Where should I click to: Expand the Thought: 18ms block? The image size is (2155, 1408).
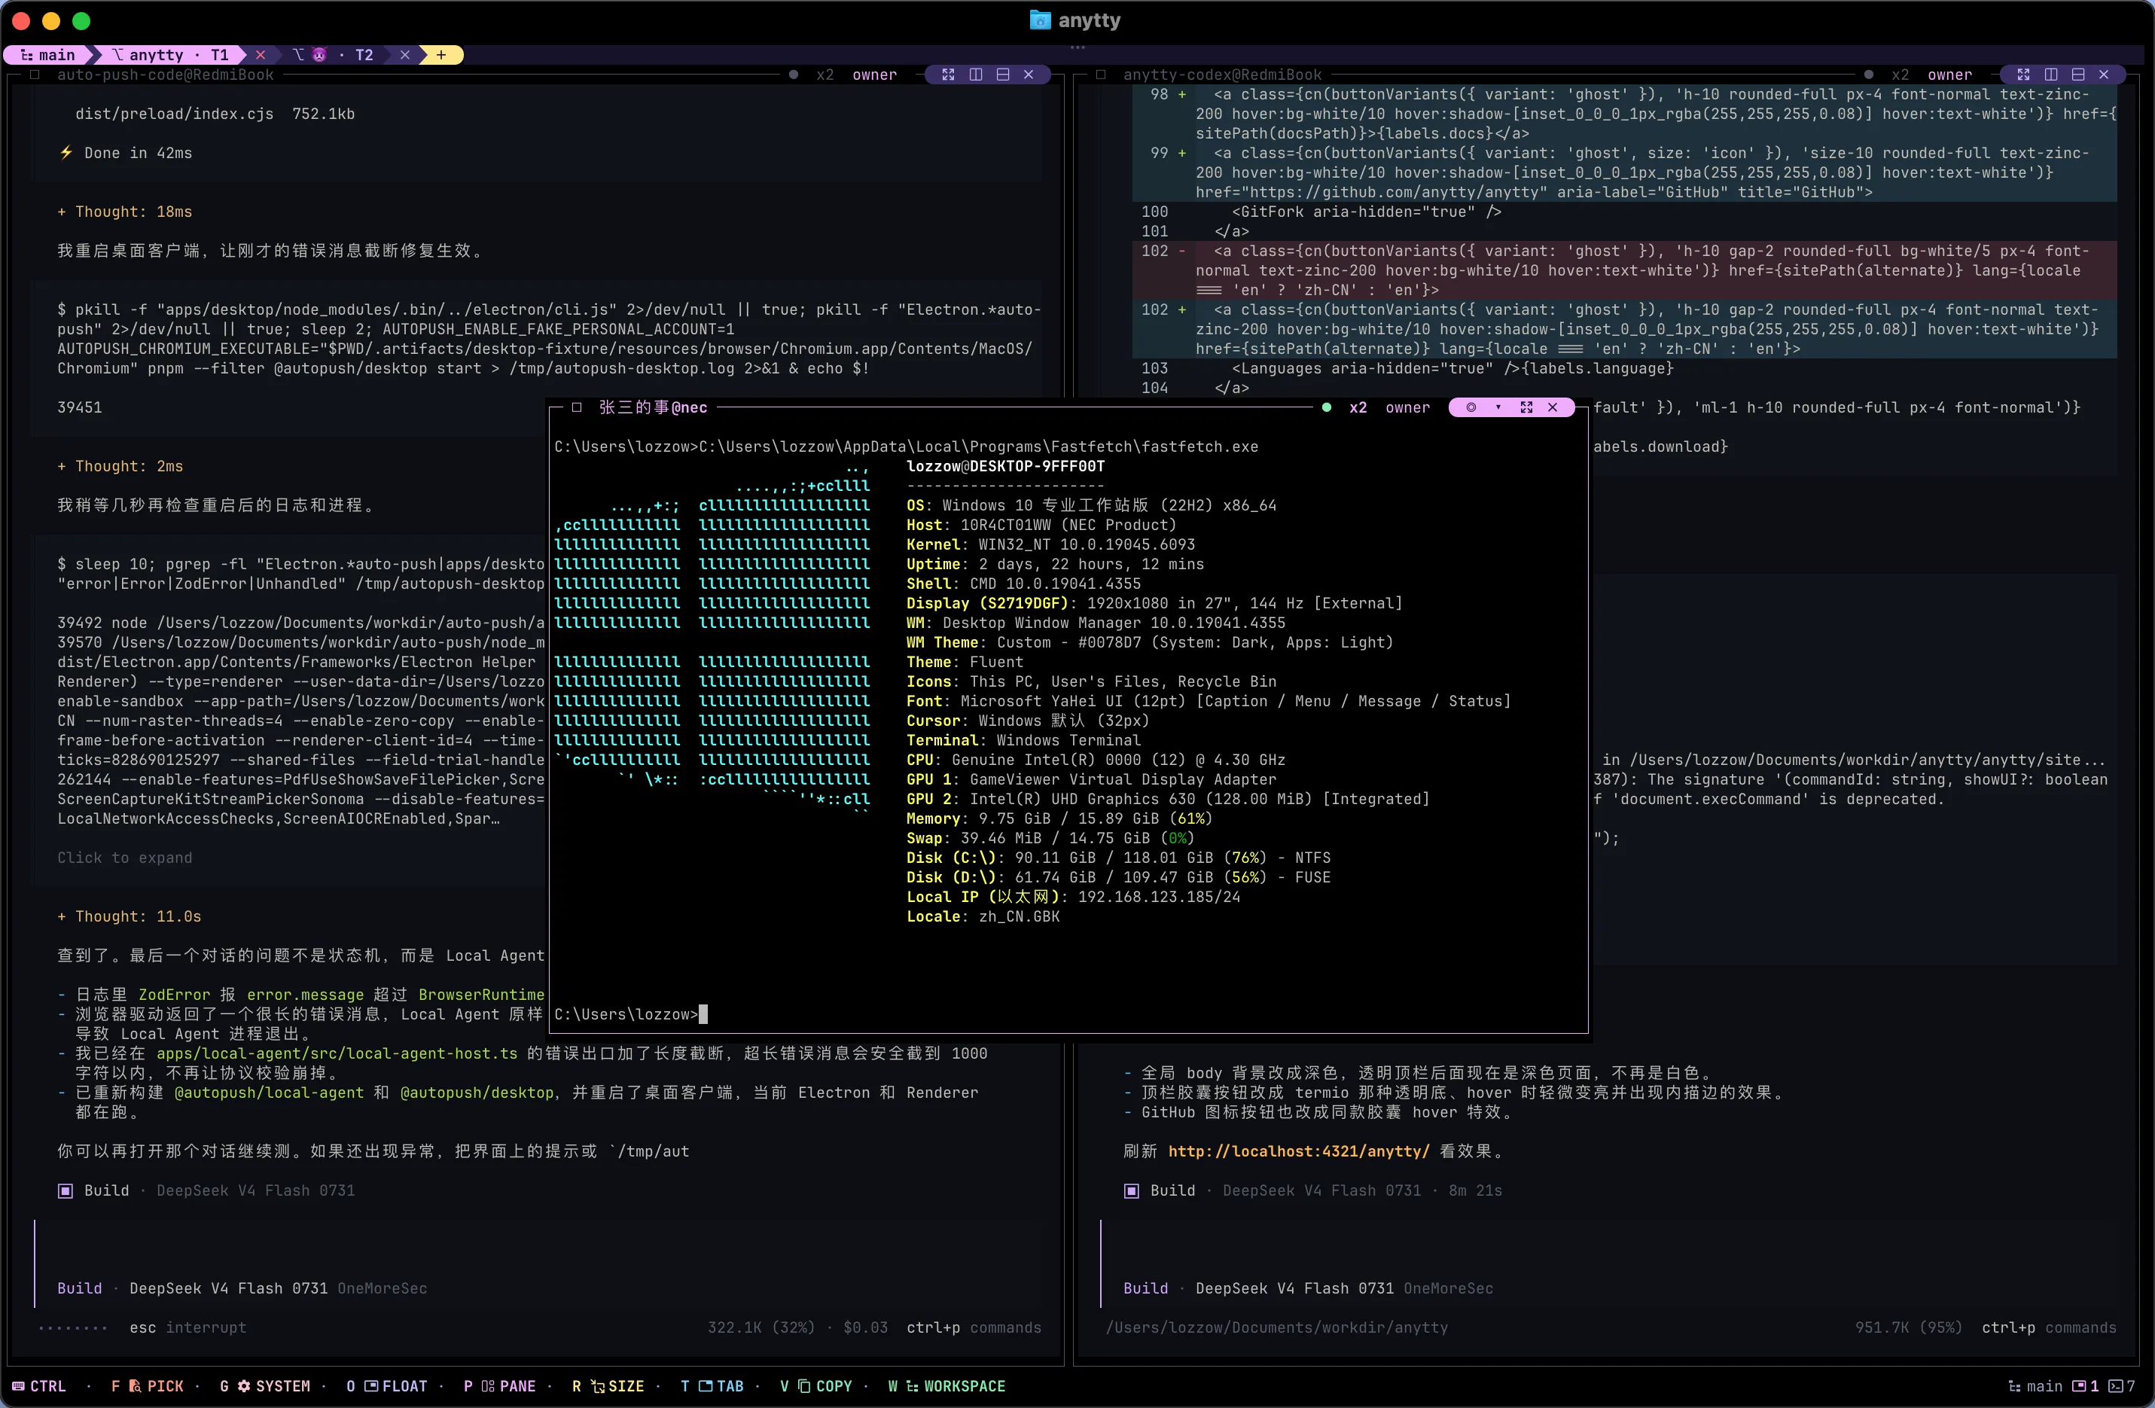[x=125, y=212]
